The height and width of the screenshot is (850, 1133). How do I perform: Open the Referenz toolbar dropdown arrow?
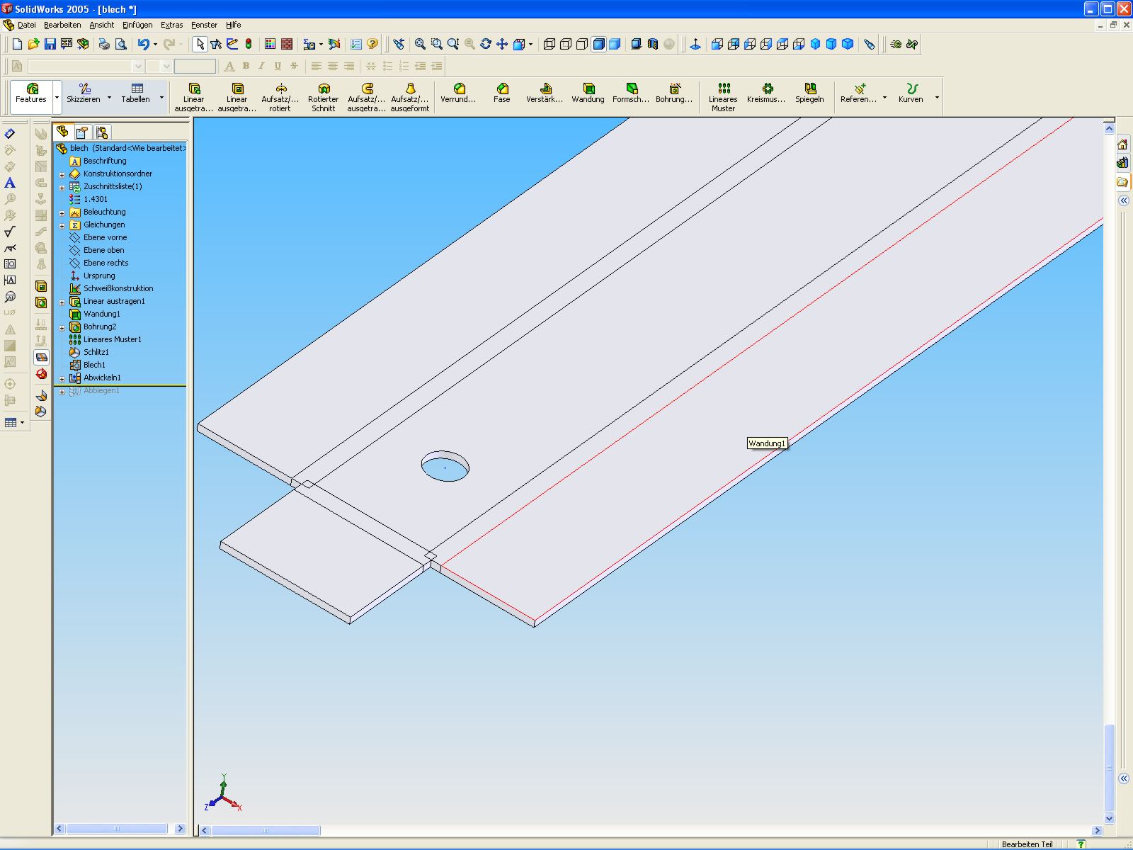click(884, 98)
